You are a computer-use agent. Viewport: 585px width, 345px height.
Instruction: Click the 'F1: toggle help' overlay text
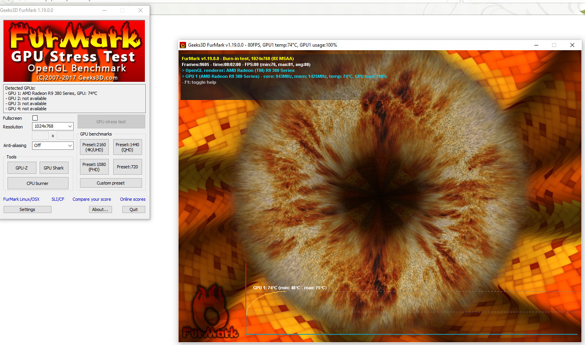point(199,82)
